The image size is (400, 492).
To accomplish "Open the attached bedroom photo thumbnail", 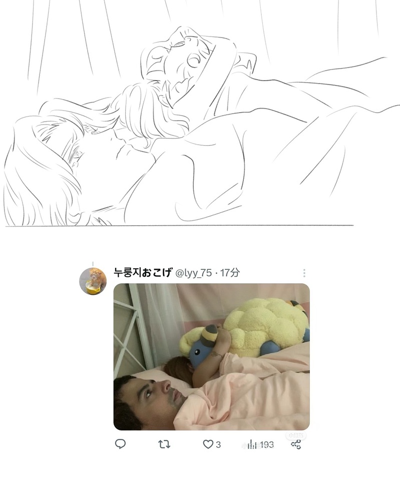I will coord(212,357).
